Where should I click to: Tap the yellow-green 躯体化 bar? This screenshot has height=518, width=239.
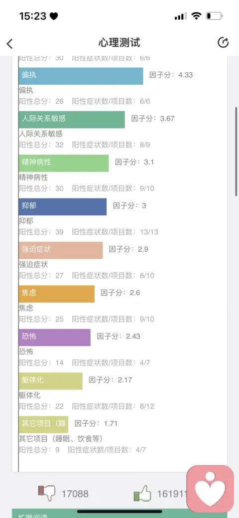(50, 381)
